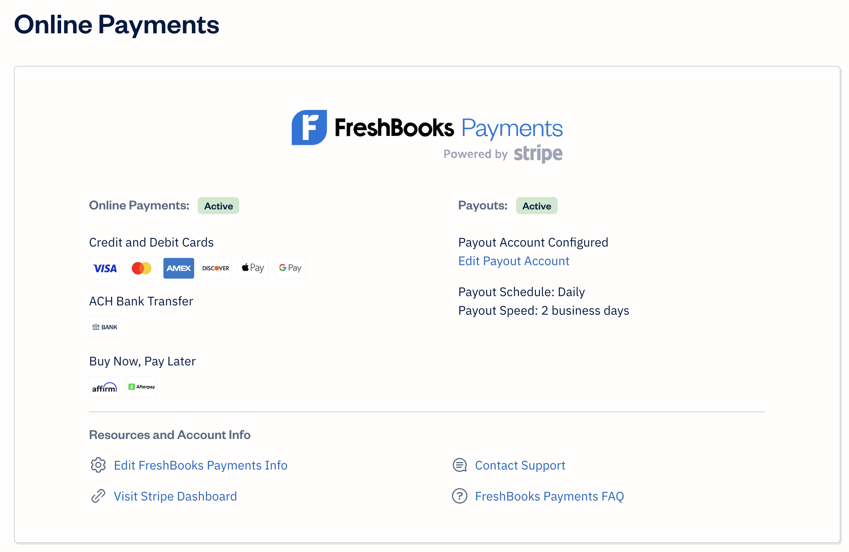849x552 pixels.
Task: Open the Visit Stripe Dashboard link
Action: click(175, 496)
